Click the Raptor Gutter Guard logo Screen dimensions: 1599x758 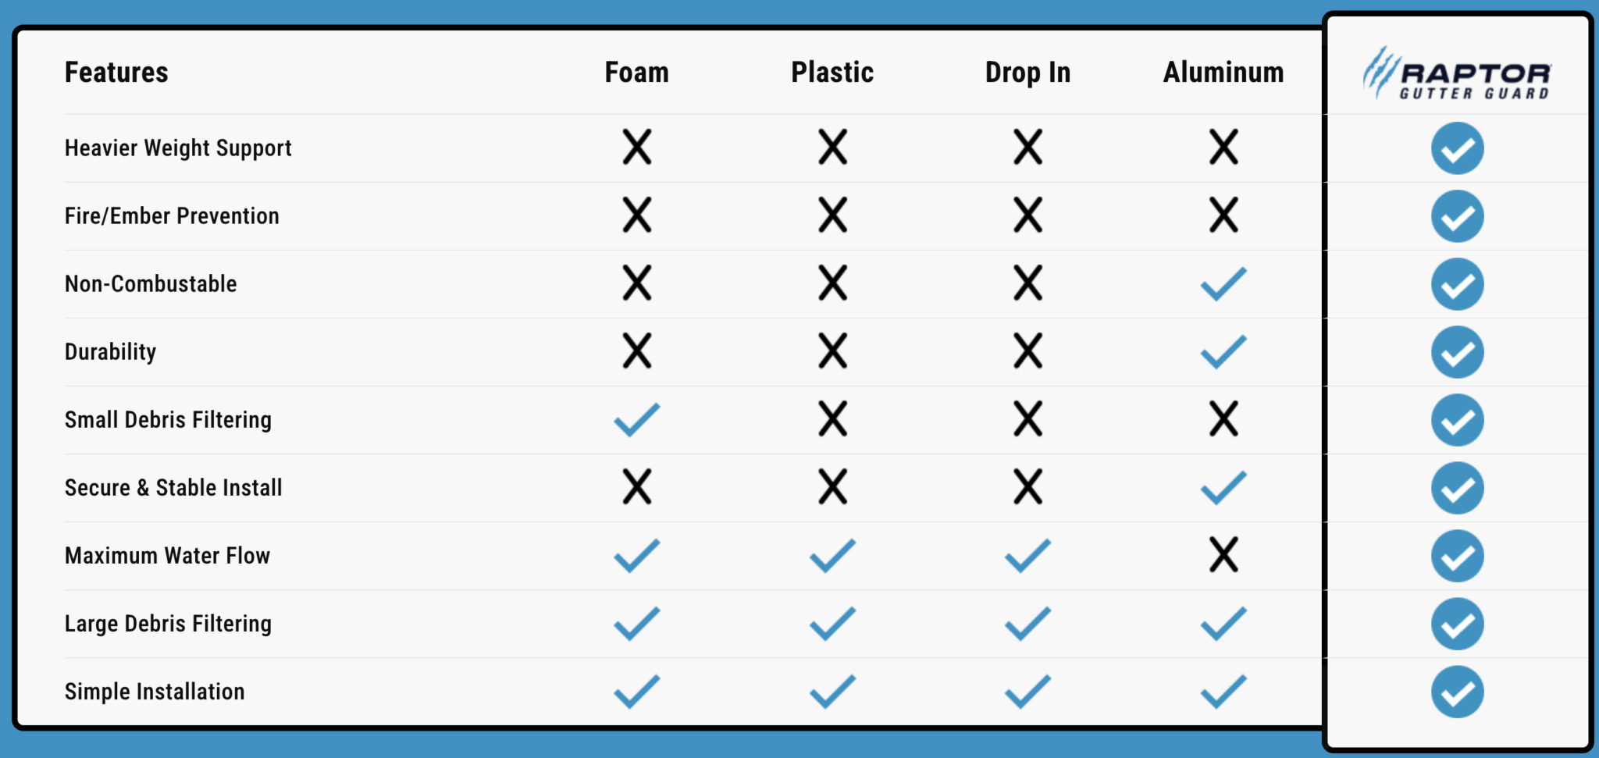tap(1457, 73)
